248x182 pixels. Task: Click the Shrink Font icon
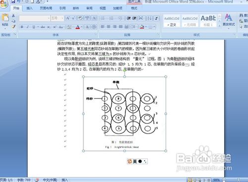pyautogui.click(x=73, y=18)
